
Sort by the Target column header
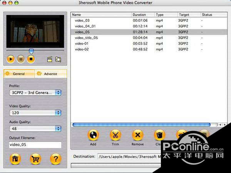[x=189, y=15]
